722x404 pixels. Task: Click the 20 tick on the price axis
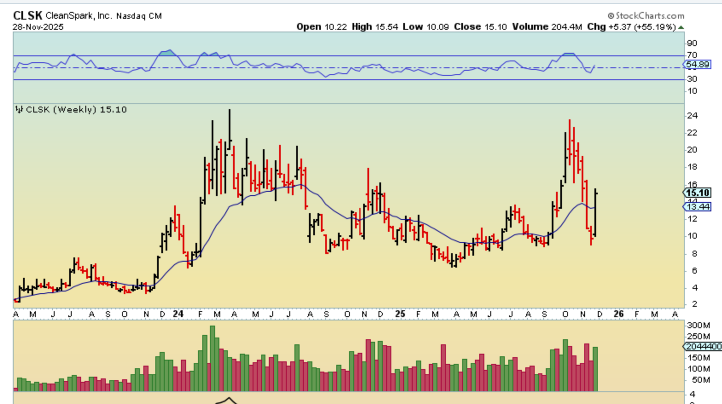tap(692, 150)
